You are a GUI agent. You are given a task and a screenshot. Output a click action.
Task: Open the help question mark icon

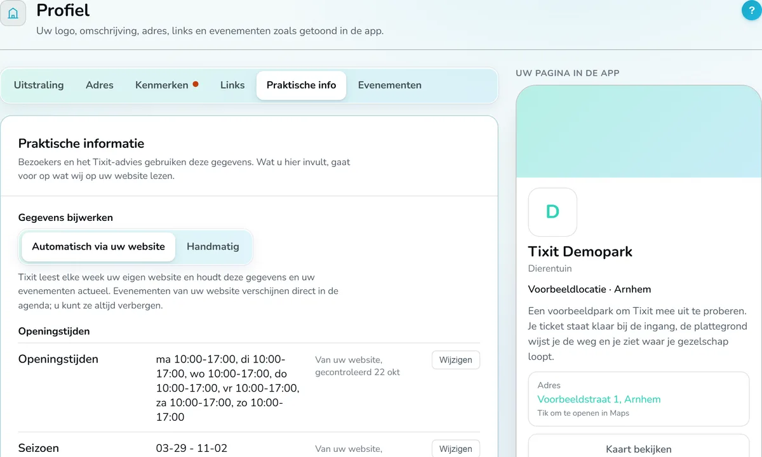[752, 10]
